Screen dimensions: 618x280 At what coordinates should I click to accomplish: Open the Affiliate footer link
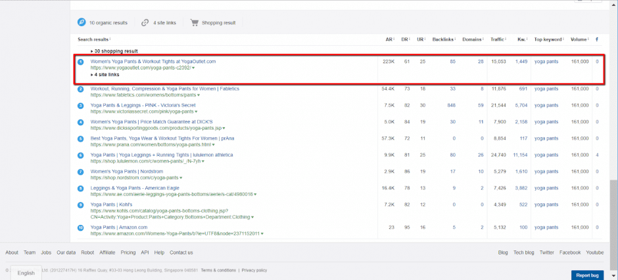(x=107, y=252)
